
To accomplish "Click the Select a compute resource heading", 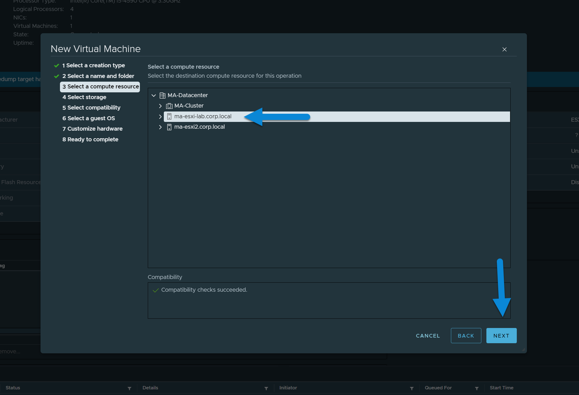I will 183,67.
